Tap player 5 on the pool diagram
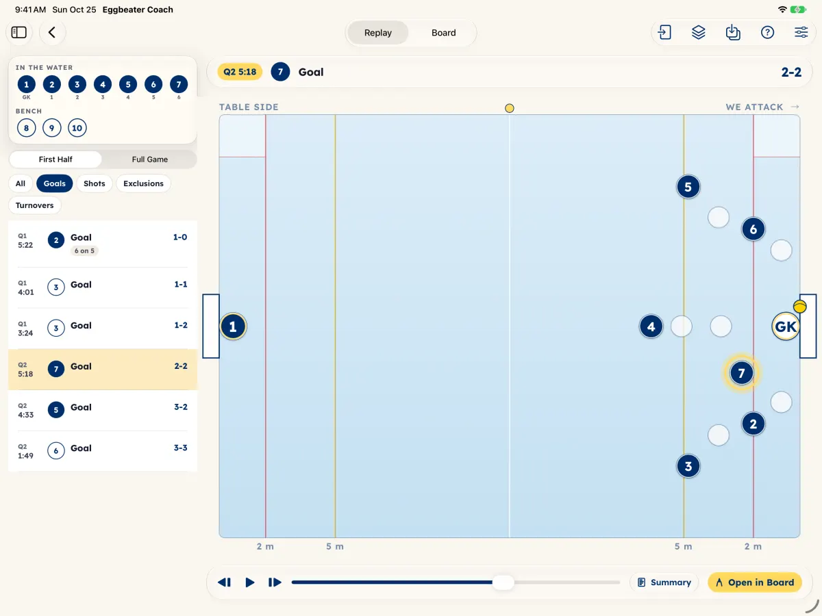The width and height of the screenshot is (822, 616). click(688, 186)
